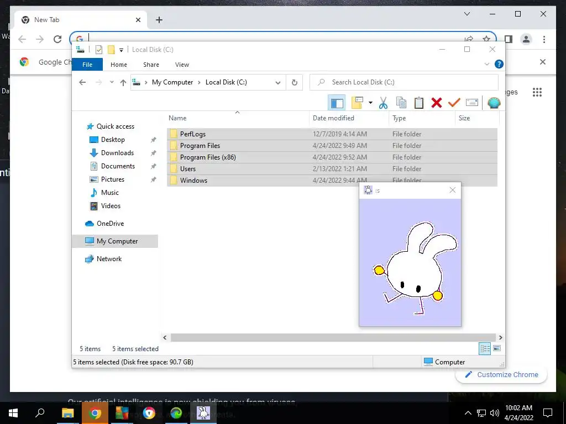Click the rename icon in toolbar
Image resolution: width=566 pixels, height=424 pixels.
(x=472, y=103)
